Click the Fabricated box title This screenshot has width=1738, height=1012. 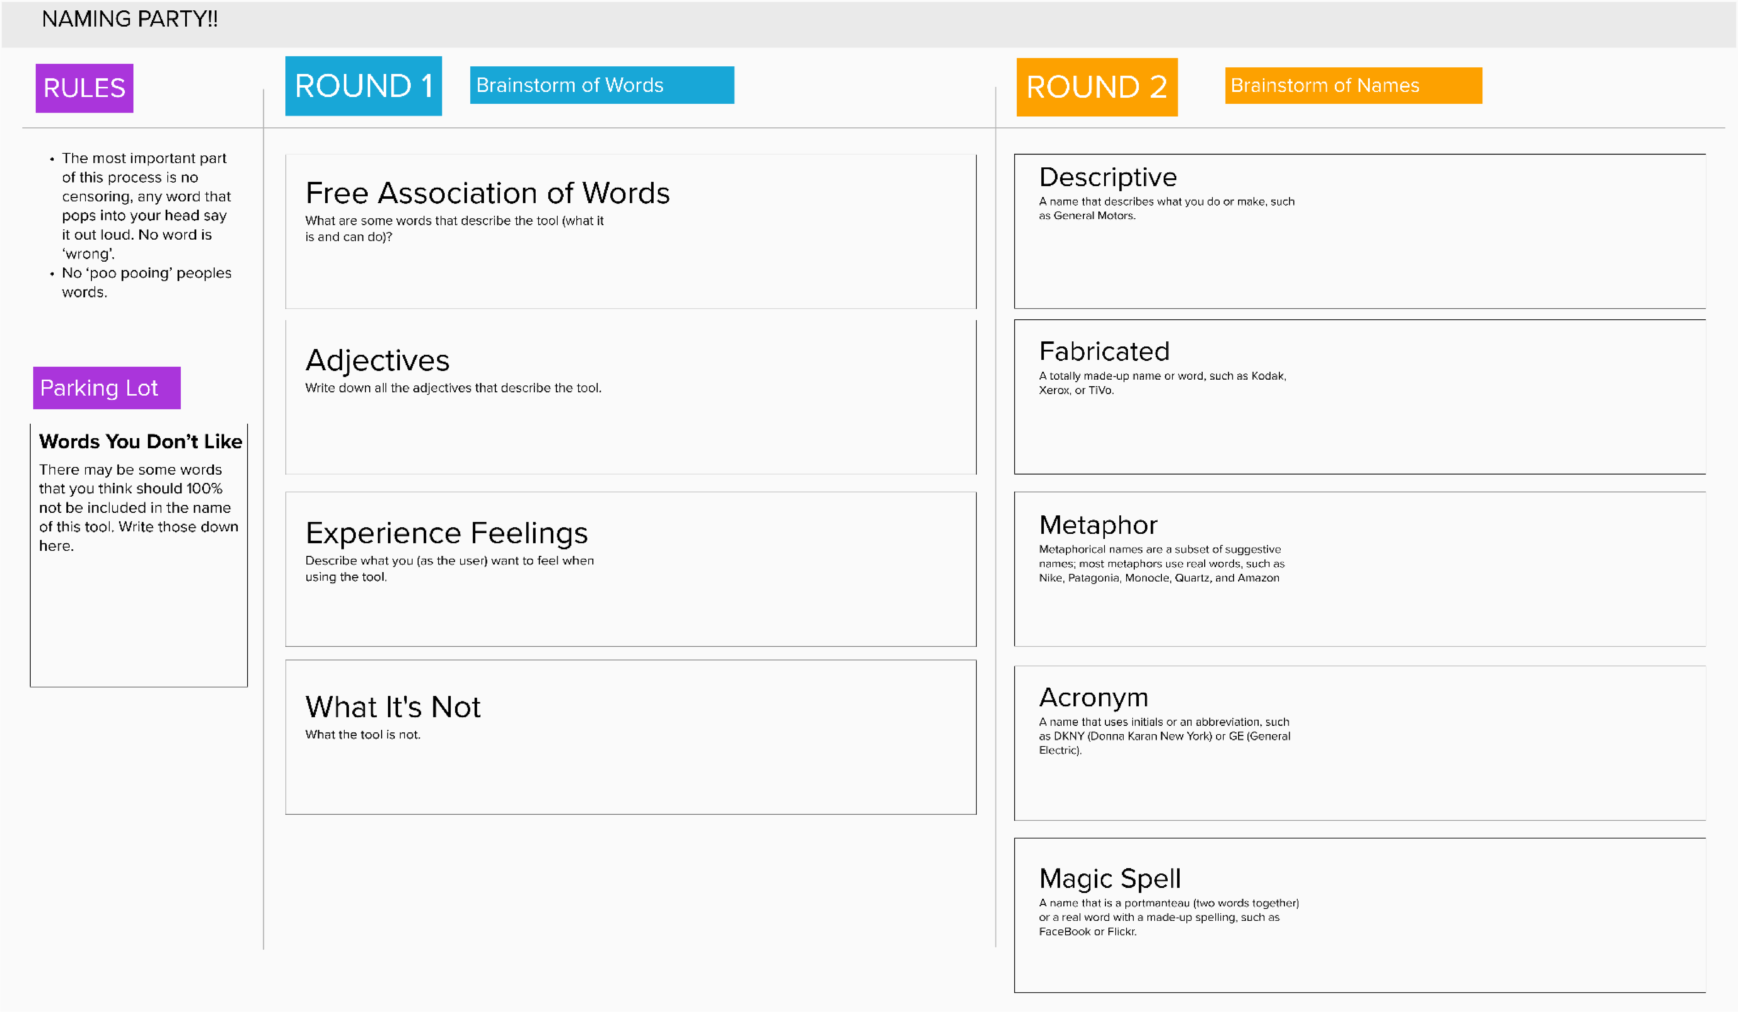(1104, 351)
